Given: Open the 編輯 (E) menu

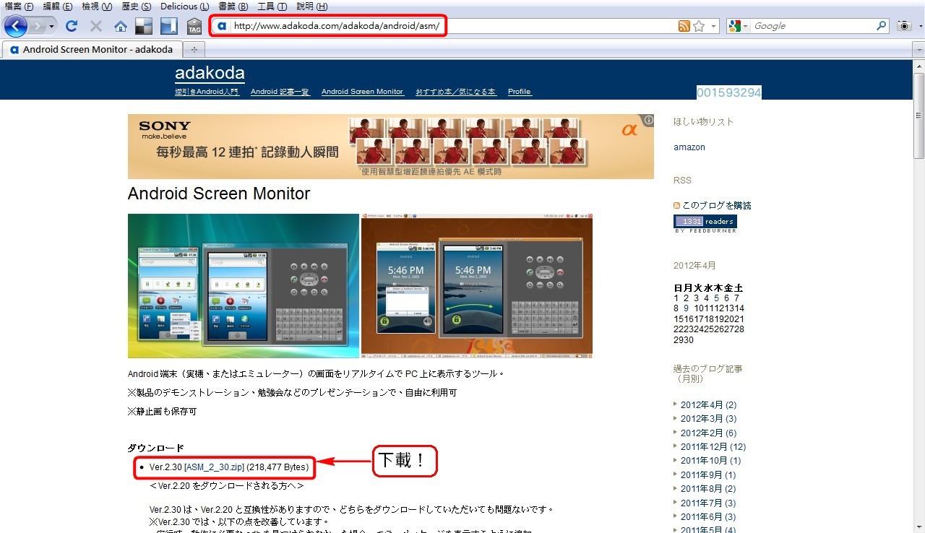Looking at the screenshot, I should tap(58, 6).
